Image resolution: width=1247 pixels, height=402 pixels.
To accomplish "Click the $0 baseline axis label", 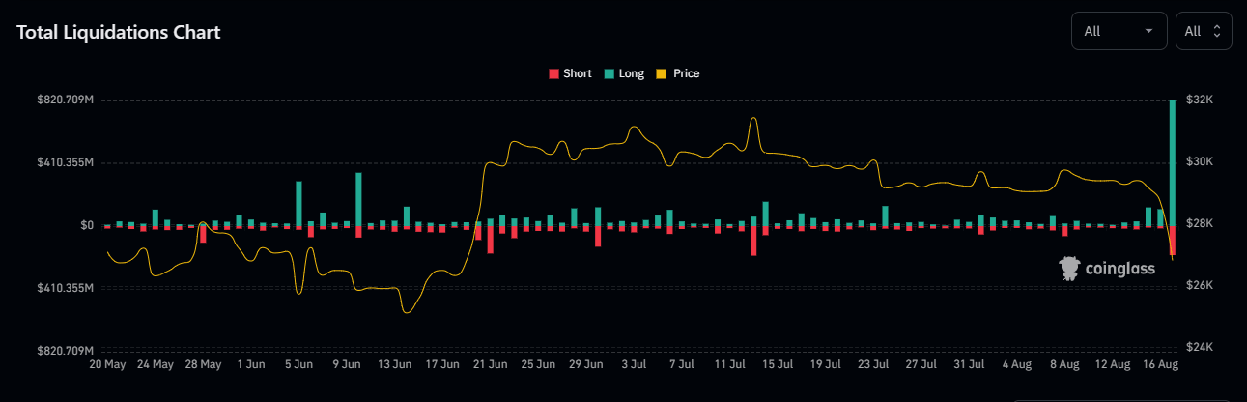I will (87, 225).
